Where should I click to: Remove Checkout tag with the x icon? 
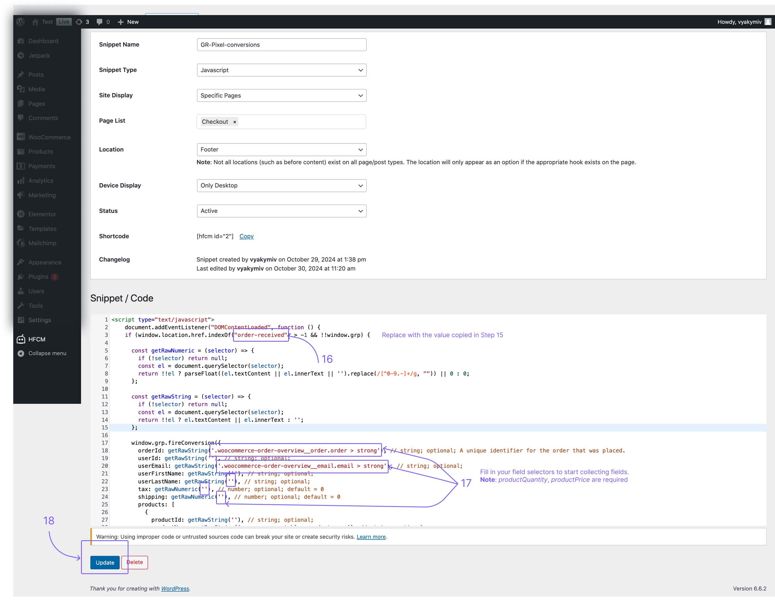[x=234, y=122]
